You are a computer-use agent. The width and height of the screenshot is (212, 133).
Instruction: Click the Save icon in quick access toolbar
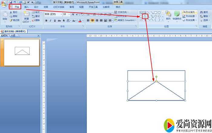pyautogui.click(x=11, y=2)
